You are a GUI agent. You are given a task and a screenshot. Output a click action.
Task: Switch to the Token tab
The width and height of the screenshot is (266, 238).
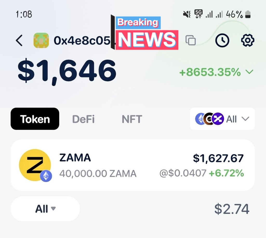tap(35, 119)
